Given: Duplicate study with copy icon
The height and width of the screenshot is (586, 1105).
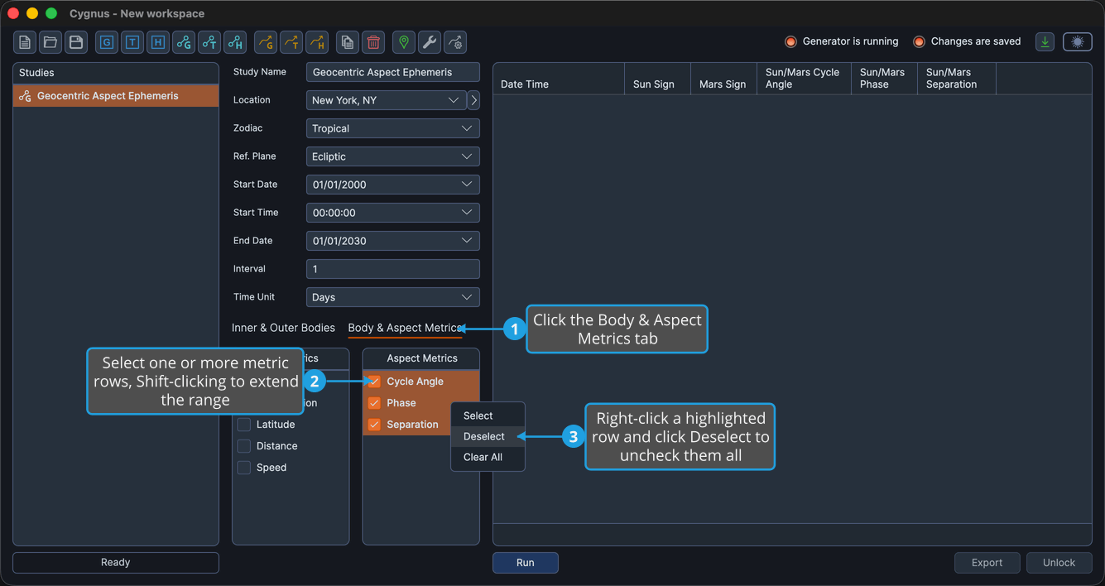Looking at the screenshot, I should pyautogui.click(x=348, y=42).
